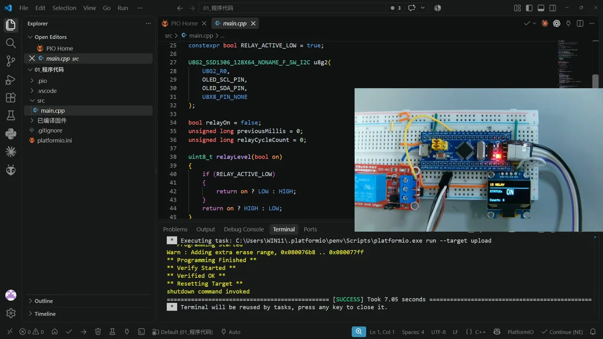603x339 pixels.
Task: Click PlatformIO Home icon in status bar
Action: pyautogui.click(x=55, y=332)
